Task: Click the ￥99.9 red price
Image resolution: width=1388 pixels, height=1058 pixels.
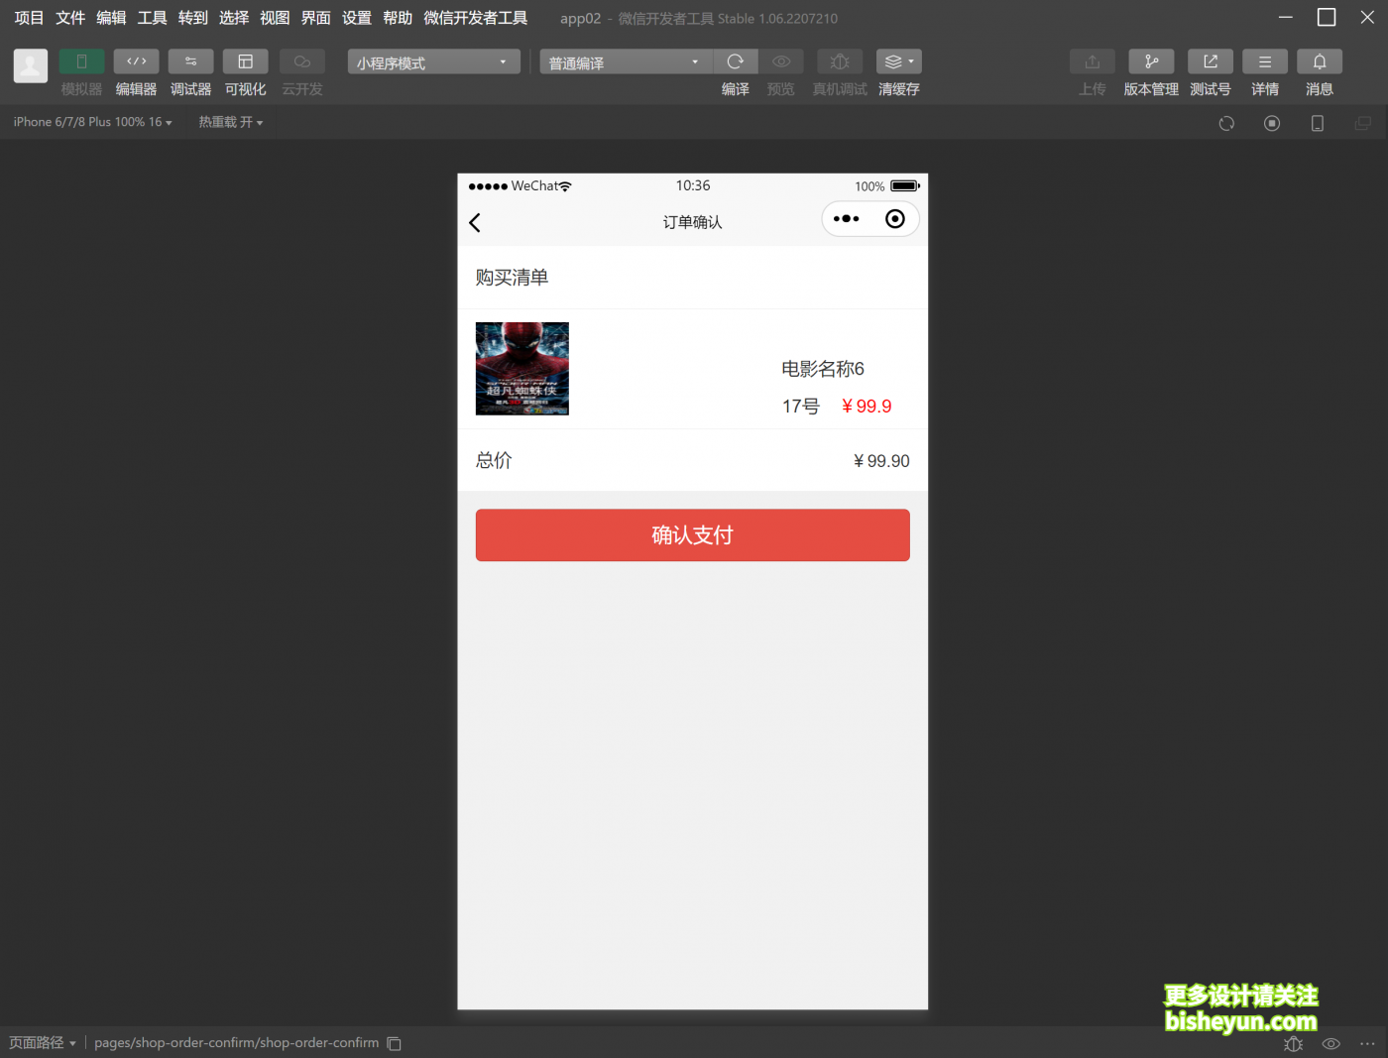Action: pos(867,407)
